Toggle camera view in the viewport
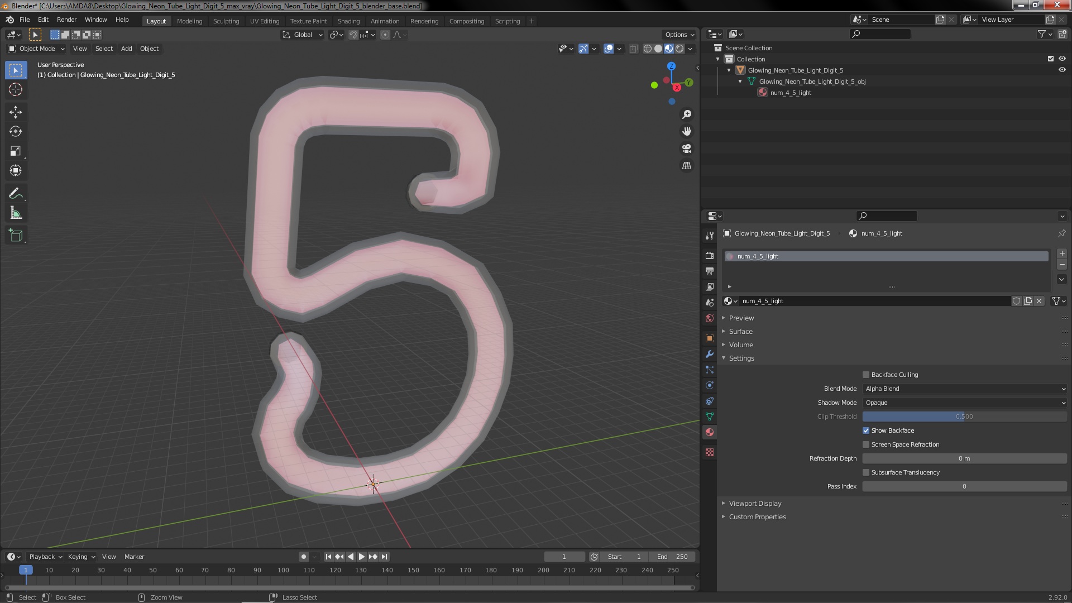The height and width of the screenshot is (603, 1072). (687, 149)
